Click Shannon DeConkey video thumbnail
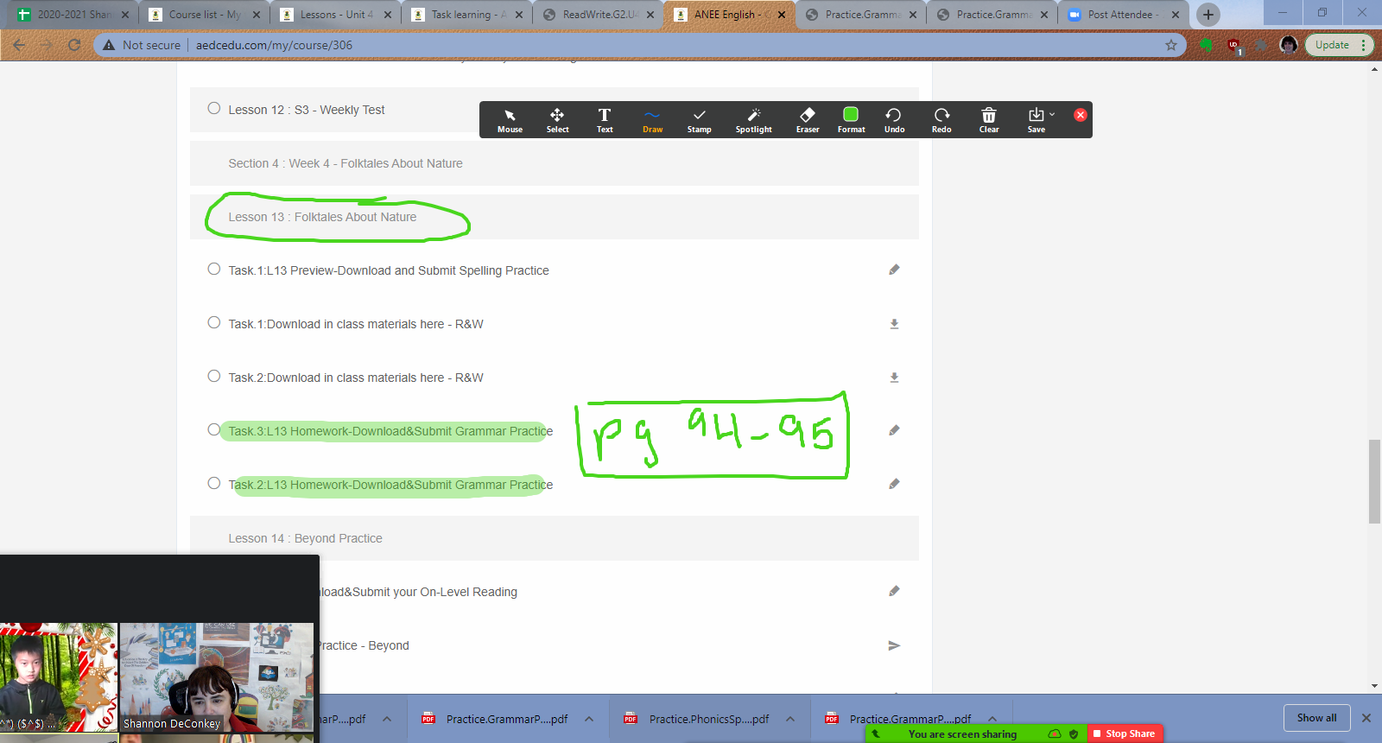This screenshot has height=743, width=1382. 217,678
